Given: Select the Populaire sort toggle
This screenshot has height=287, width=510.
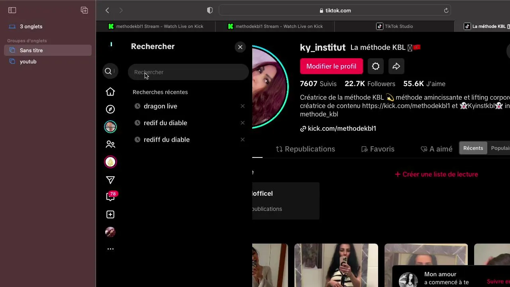Looking at the screenshot, I should [x=500, y=148].
